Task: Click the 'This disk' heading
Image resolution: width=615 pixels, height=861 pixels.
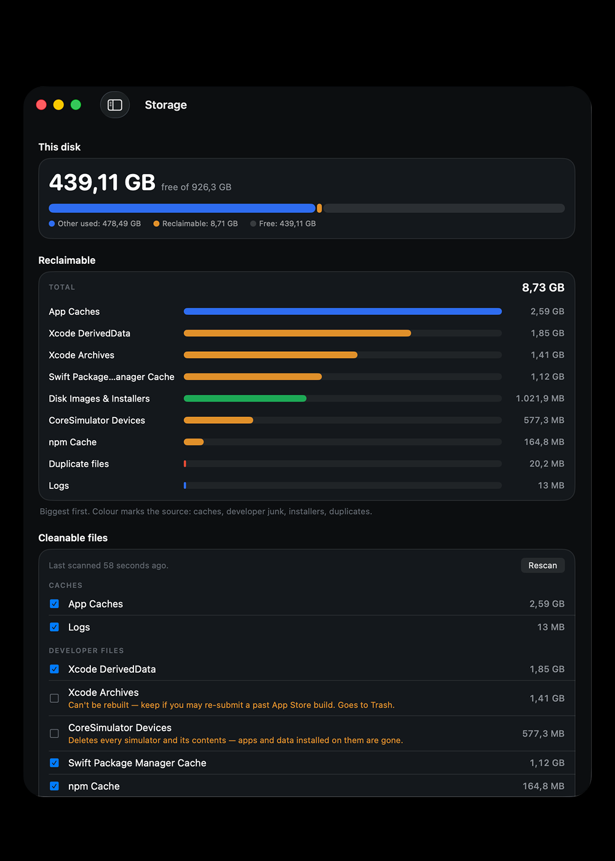Action: pos(60,147)
